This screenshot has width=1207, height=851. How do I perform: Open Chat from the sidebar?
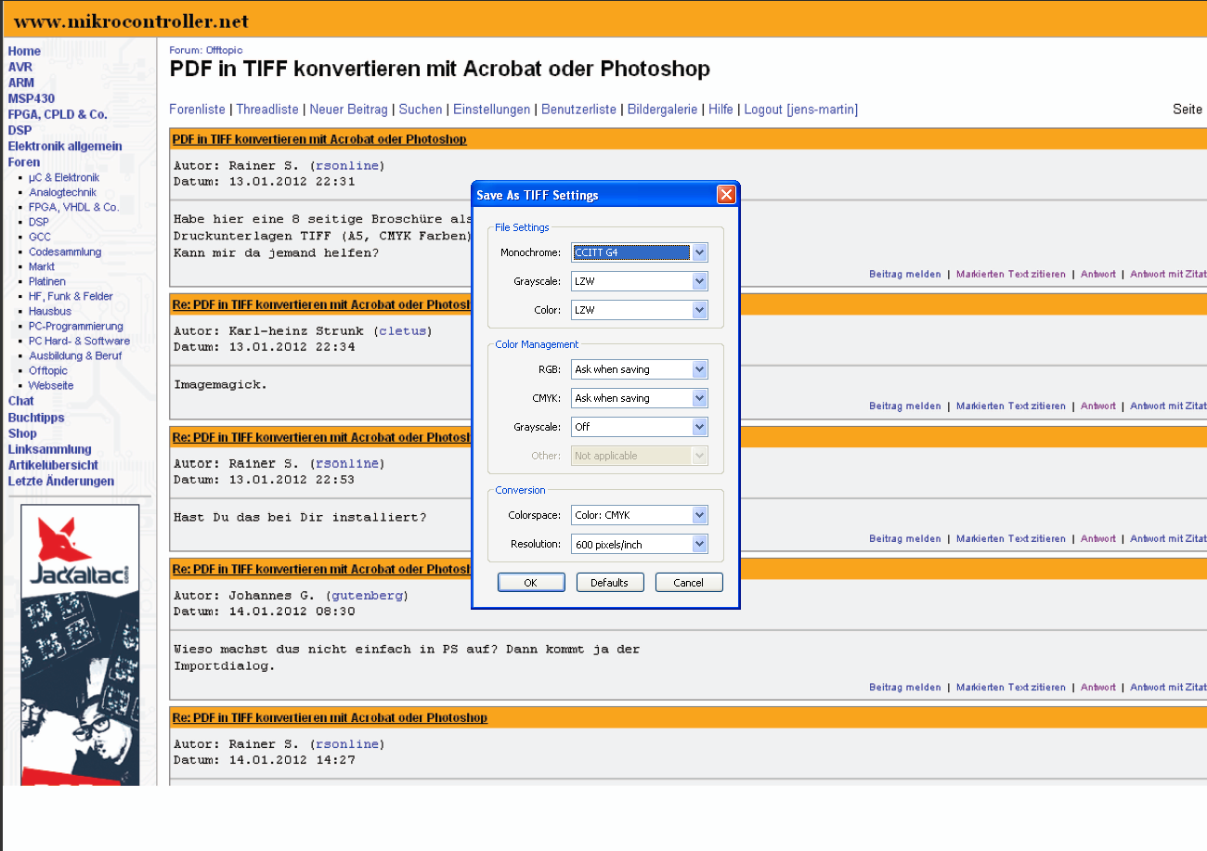click(20, 401)
